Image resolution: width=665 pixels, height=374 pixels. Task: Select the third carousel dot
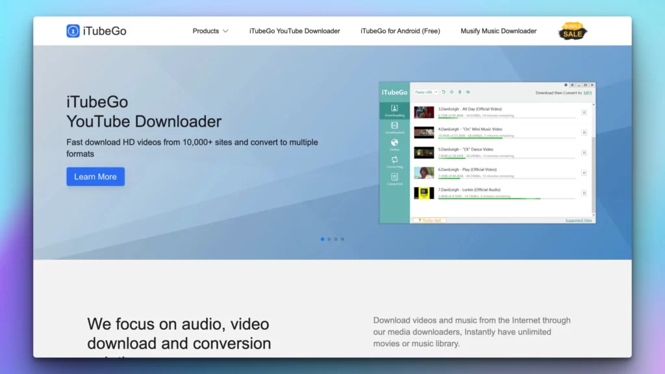click(x=336, y=239)
